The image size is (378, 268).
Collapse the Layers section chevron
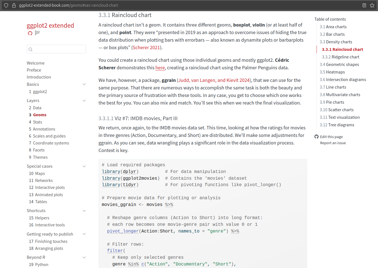84,101
